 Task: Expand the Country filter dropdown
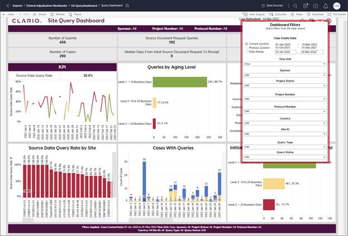(285, 123)
